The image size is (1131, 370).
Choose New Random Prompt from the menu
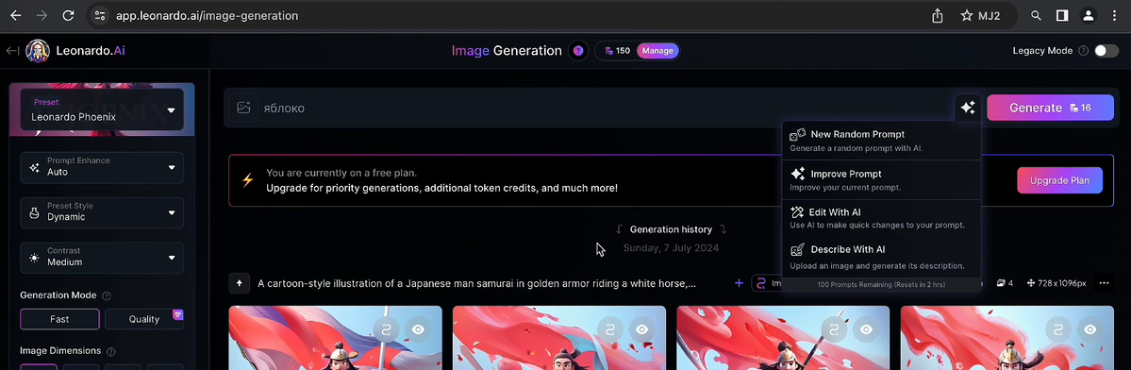[881, 140]
